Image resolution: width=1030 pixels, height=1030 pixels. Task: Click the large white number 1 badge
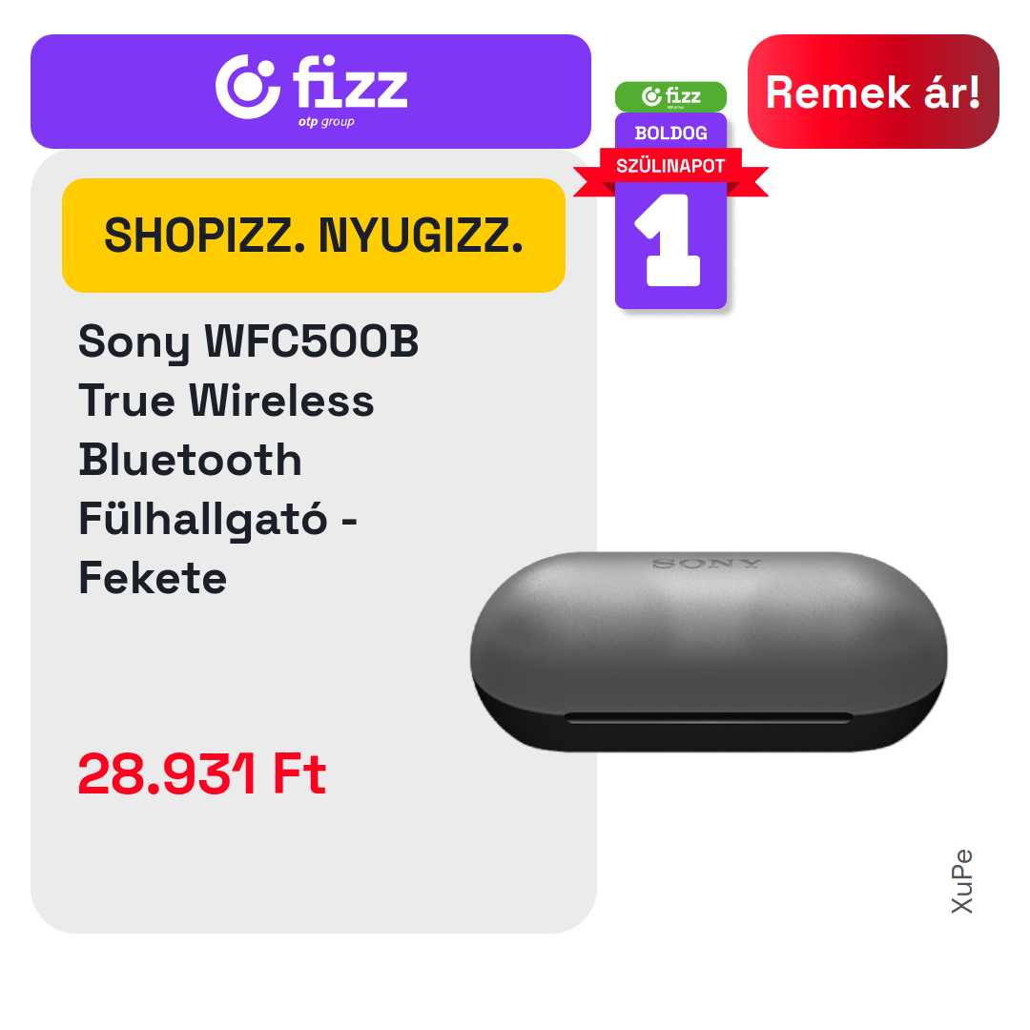[x=668, y=239]
